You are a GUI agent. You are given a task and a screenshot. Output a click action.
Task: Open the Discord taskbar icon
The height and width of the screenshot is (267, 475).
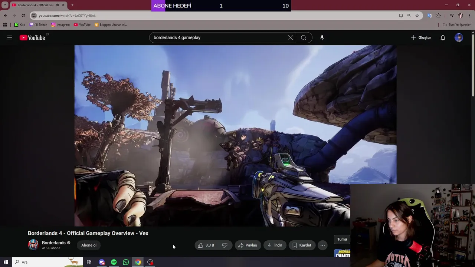click(x=102, y=262)
